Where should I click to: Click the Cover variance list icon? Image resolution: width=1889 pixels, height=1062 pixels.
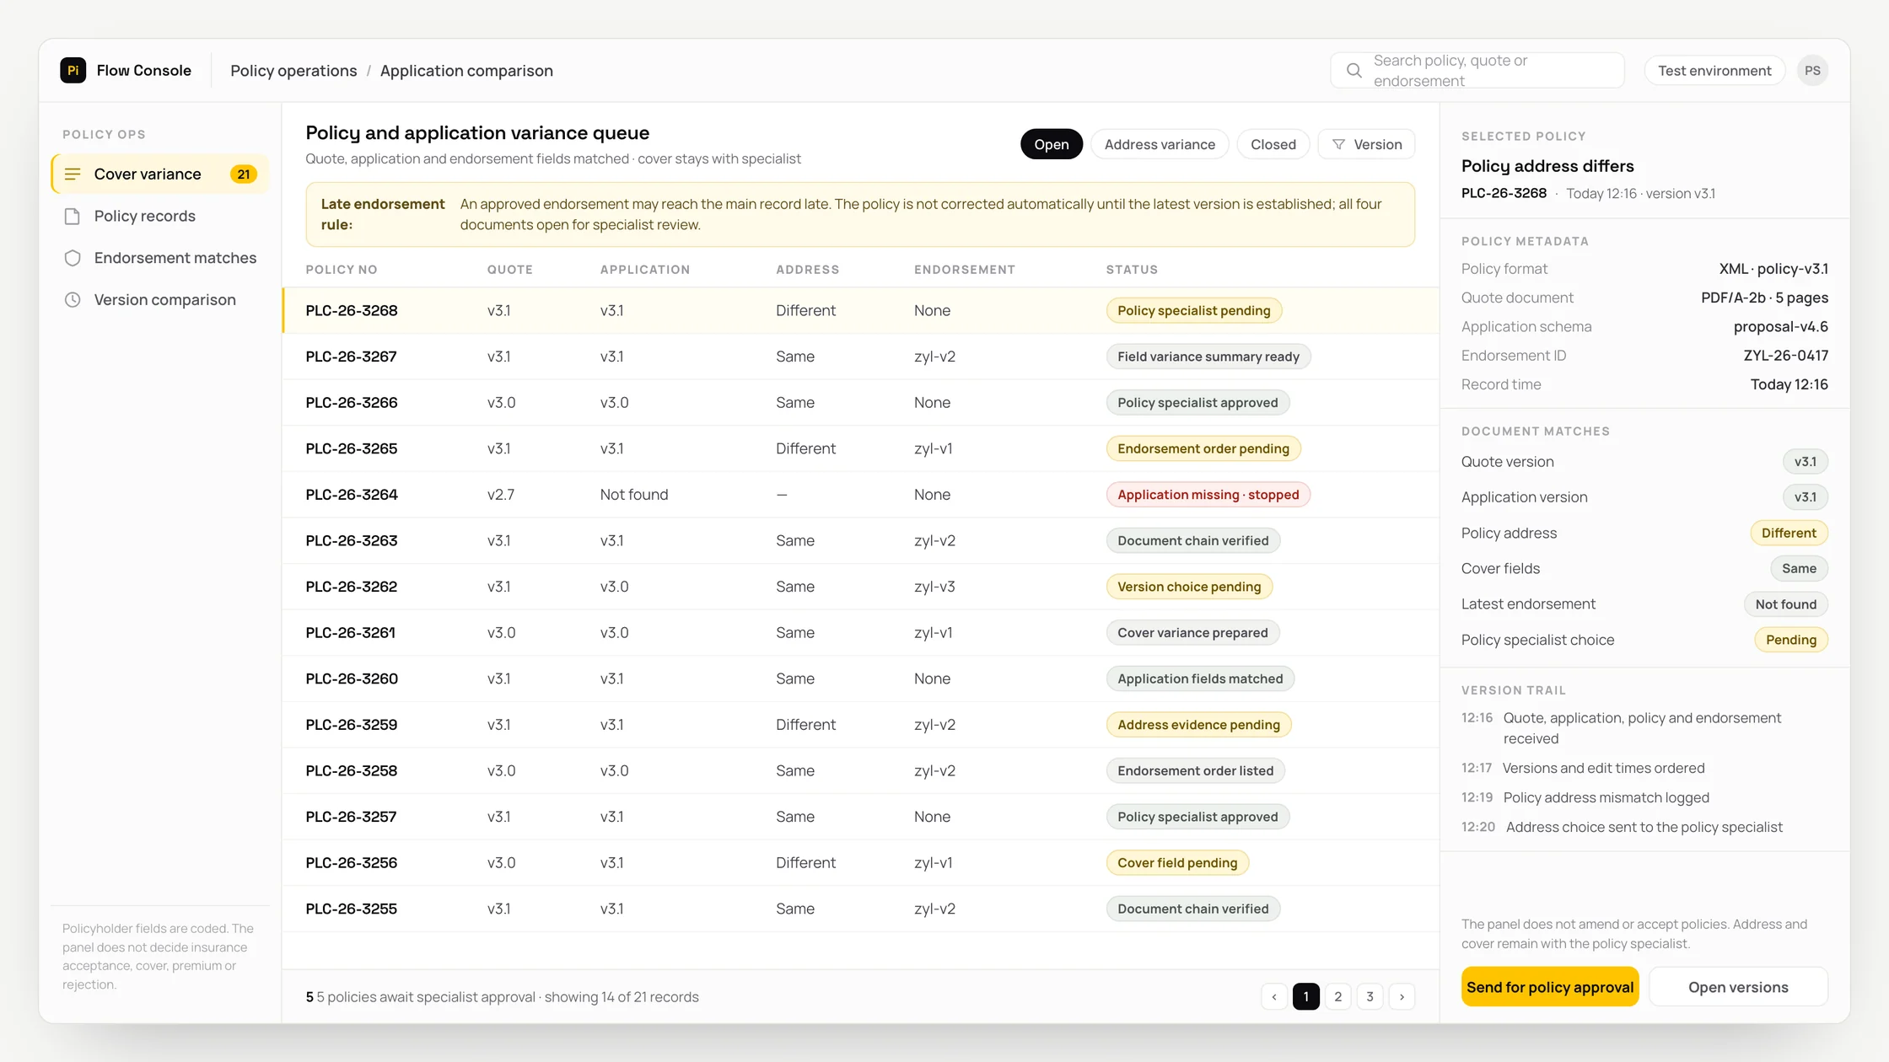coord(73,174)
